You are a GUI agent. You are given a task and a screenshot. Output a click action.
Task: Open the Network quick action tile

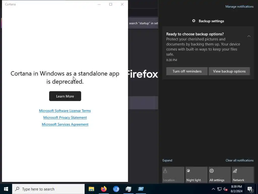[x=243, y=175]
